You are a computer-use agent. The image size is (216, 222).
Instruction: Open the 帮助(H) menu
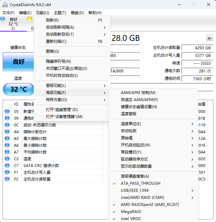(x=95, y=13)
